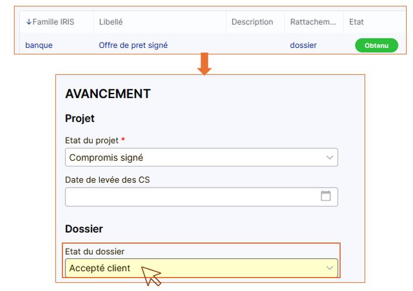
Task: Expand the Etat du projet chevron
Action: coord(330,157)
